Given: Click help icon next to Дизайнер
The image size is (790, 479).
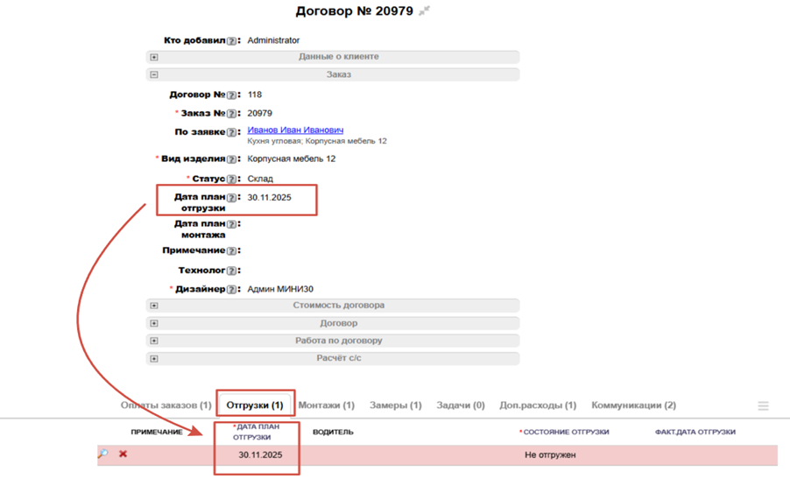Looking at the screenshot, I should click(232, 290).
